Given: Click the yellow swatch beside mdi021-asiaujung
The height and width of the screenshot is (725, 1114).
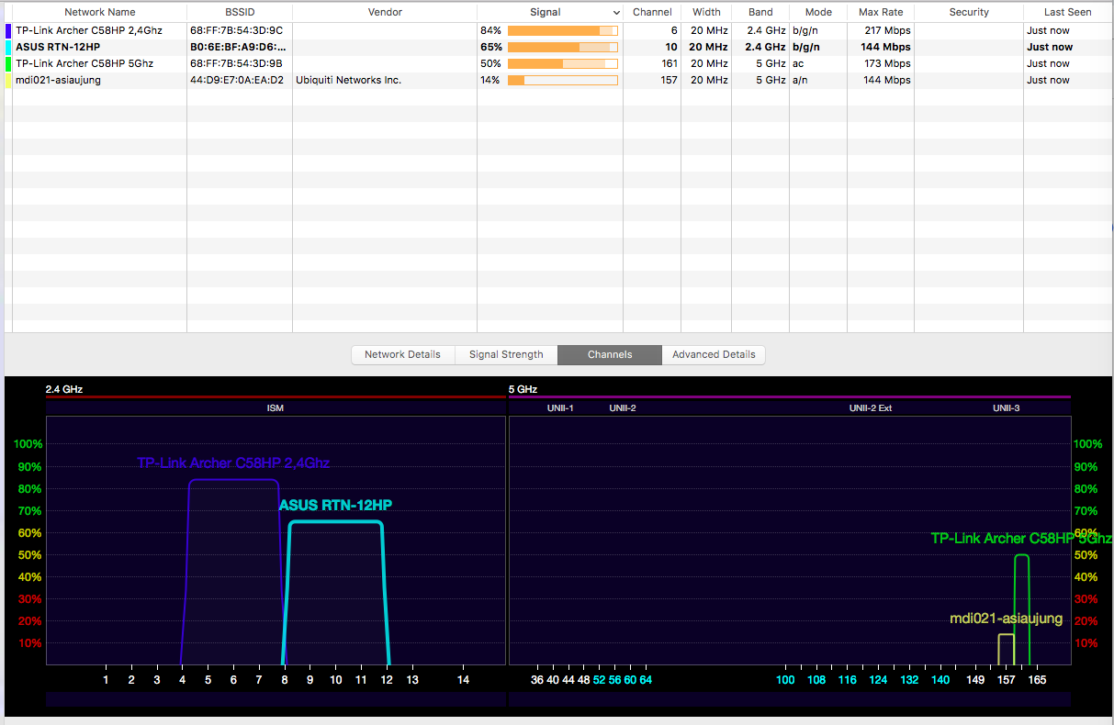Looking at the screenshot, I should (x=8, y=80).
